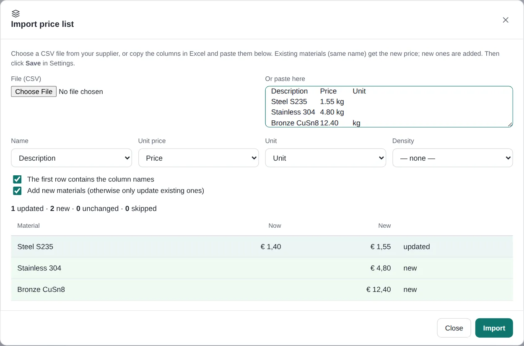This screenshot has width=524, height=346.
Task: Click the '1 updated · 2 new' summary line
Action: point(84,208)
